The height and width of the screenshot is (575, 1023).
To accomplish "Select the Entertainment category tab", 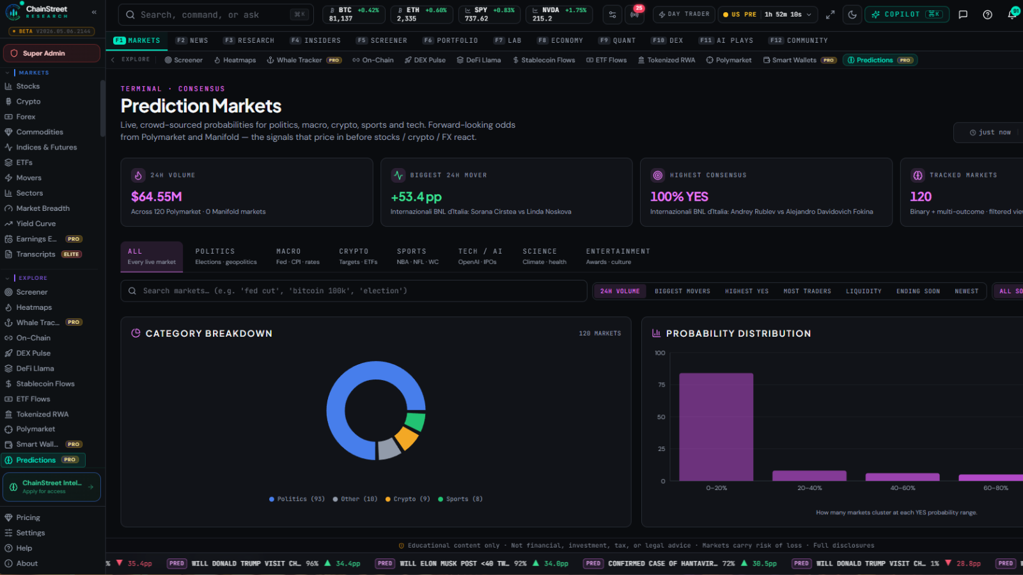I will point(618,256).
